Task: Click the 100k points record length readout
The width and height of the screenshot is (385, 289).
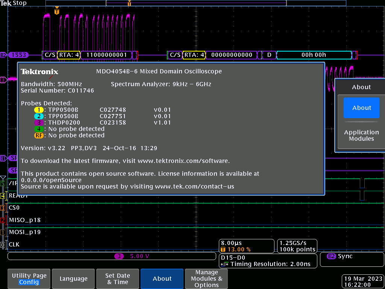Action: pyautogui.click(x=297, y=249)
